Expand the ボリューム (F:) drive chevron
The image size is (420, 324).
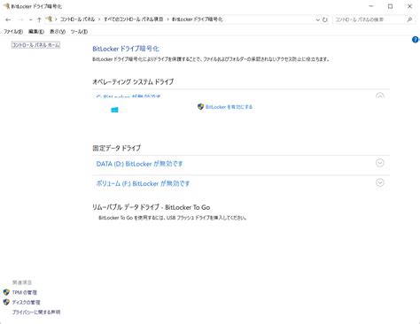380,182
